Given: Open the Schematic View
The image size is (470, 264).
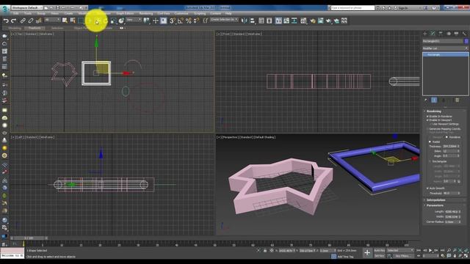Looking at the screenshot, I should pos(294,21).
